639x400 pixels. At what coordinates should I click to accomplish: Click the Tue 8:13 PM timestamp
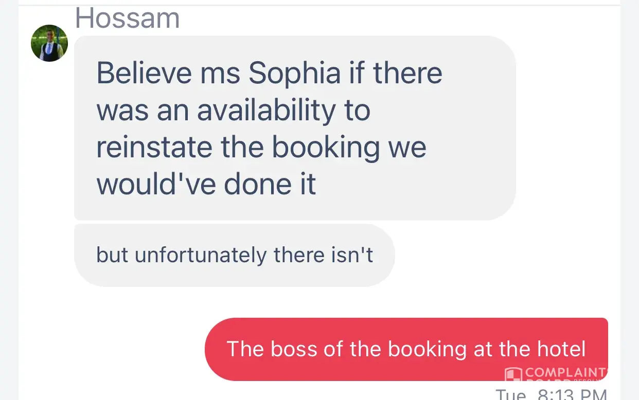[x=551, y=395]
